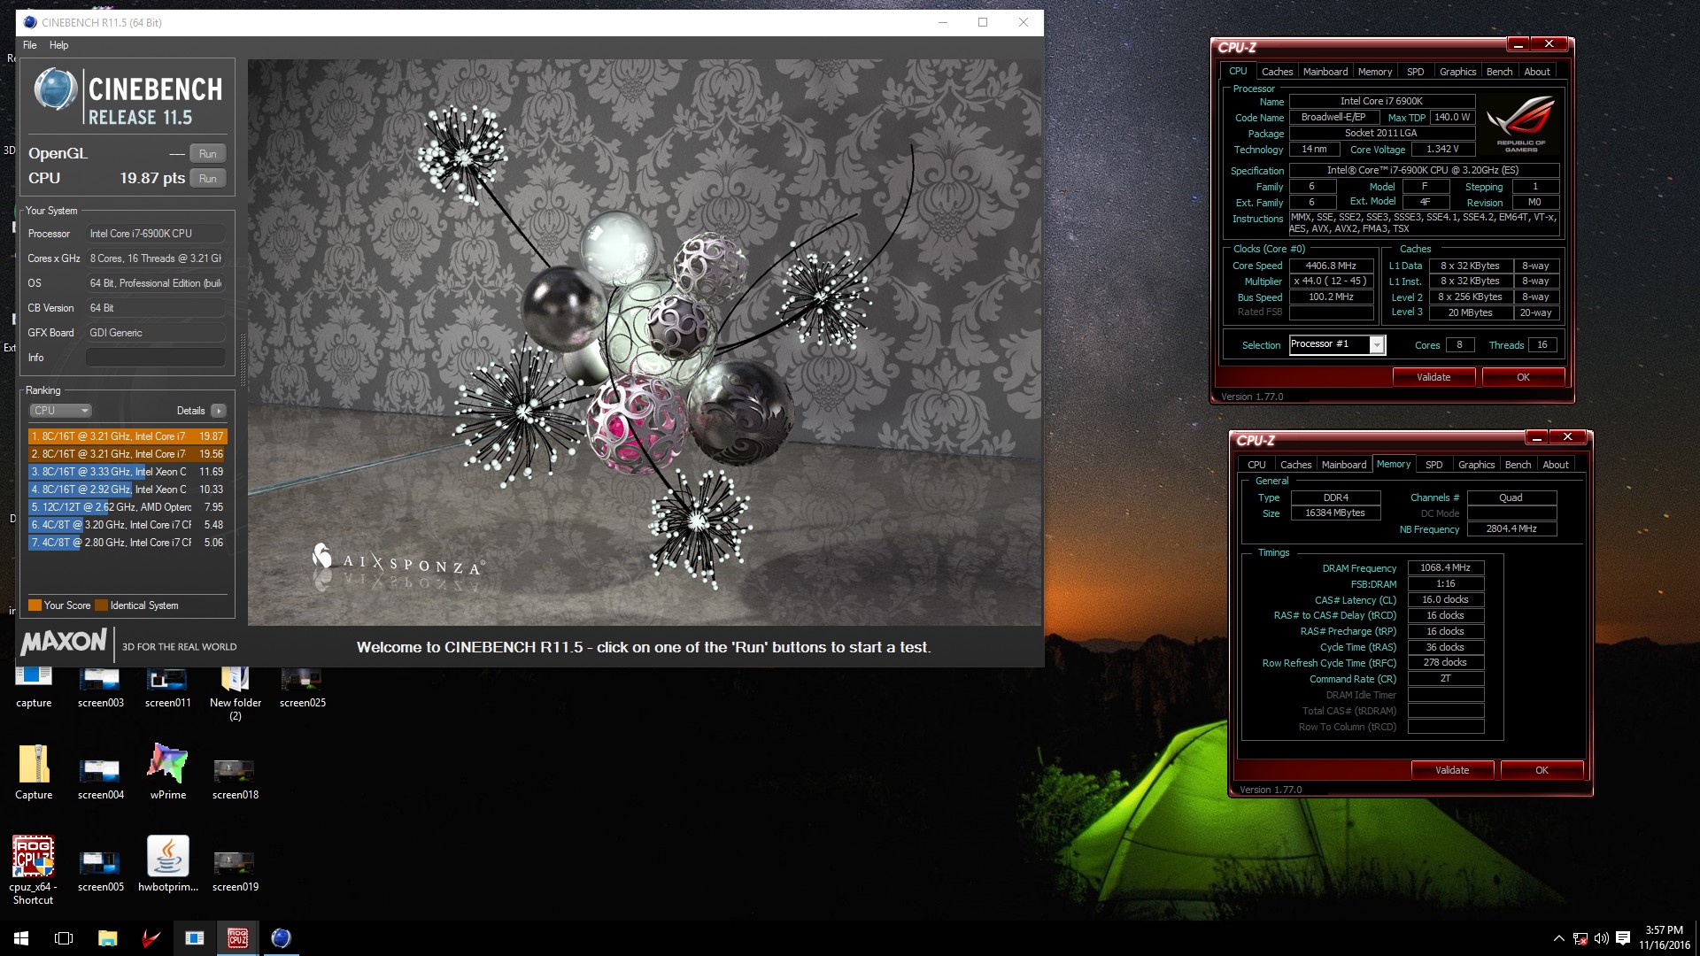The image size is (1700, 956).
Task: Click the red checkmark taskbar app
Action: pos(151,938)
